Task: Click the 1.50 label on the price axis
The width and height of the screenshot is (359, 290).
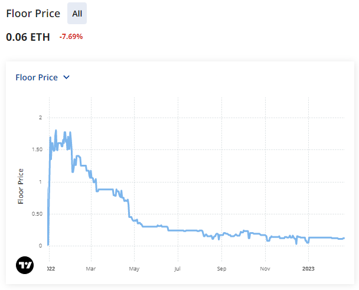Action: coord(37,149)
